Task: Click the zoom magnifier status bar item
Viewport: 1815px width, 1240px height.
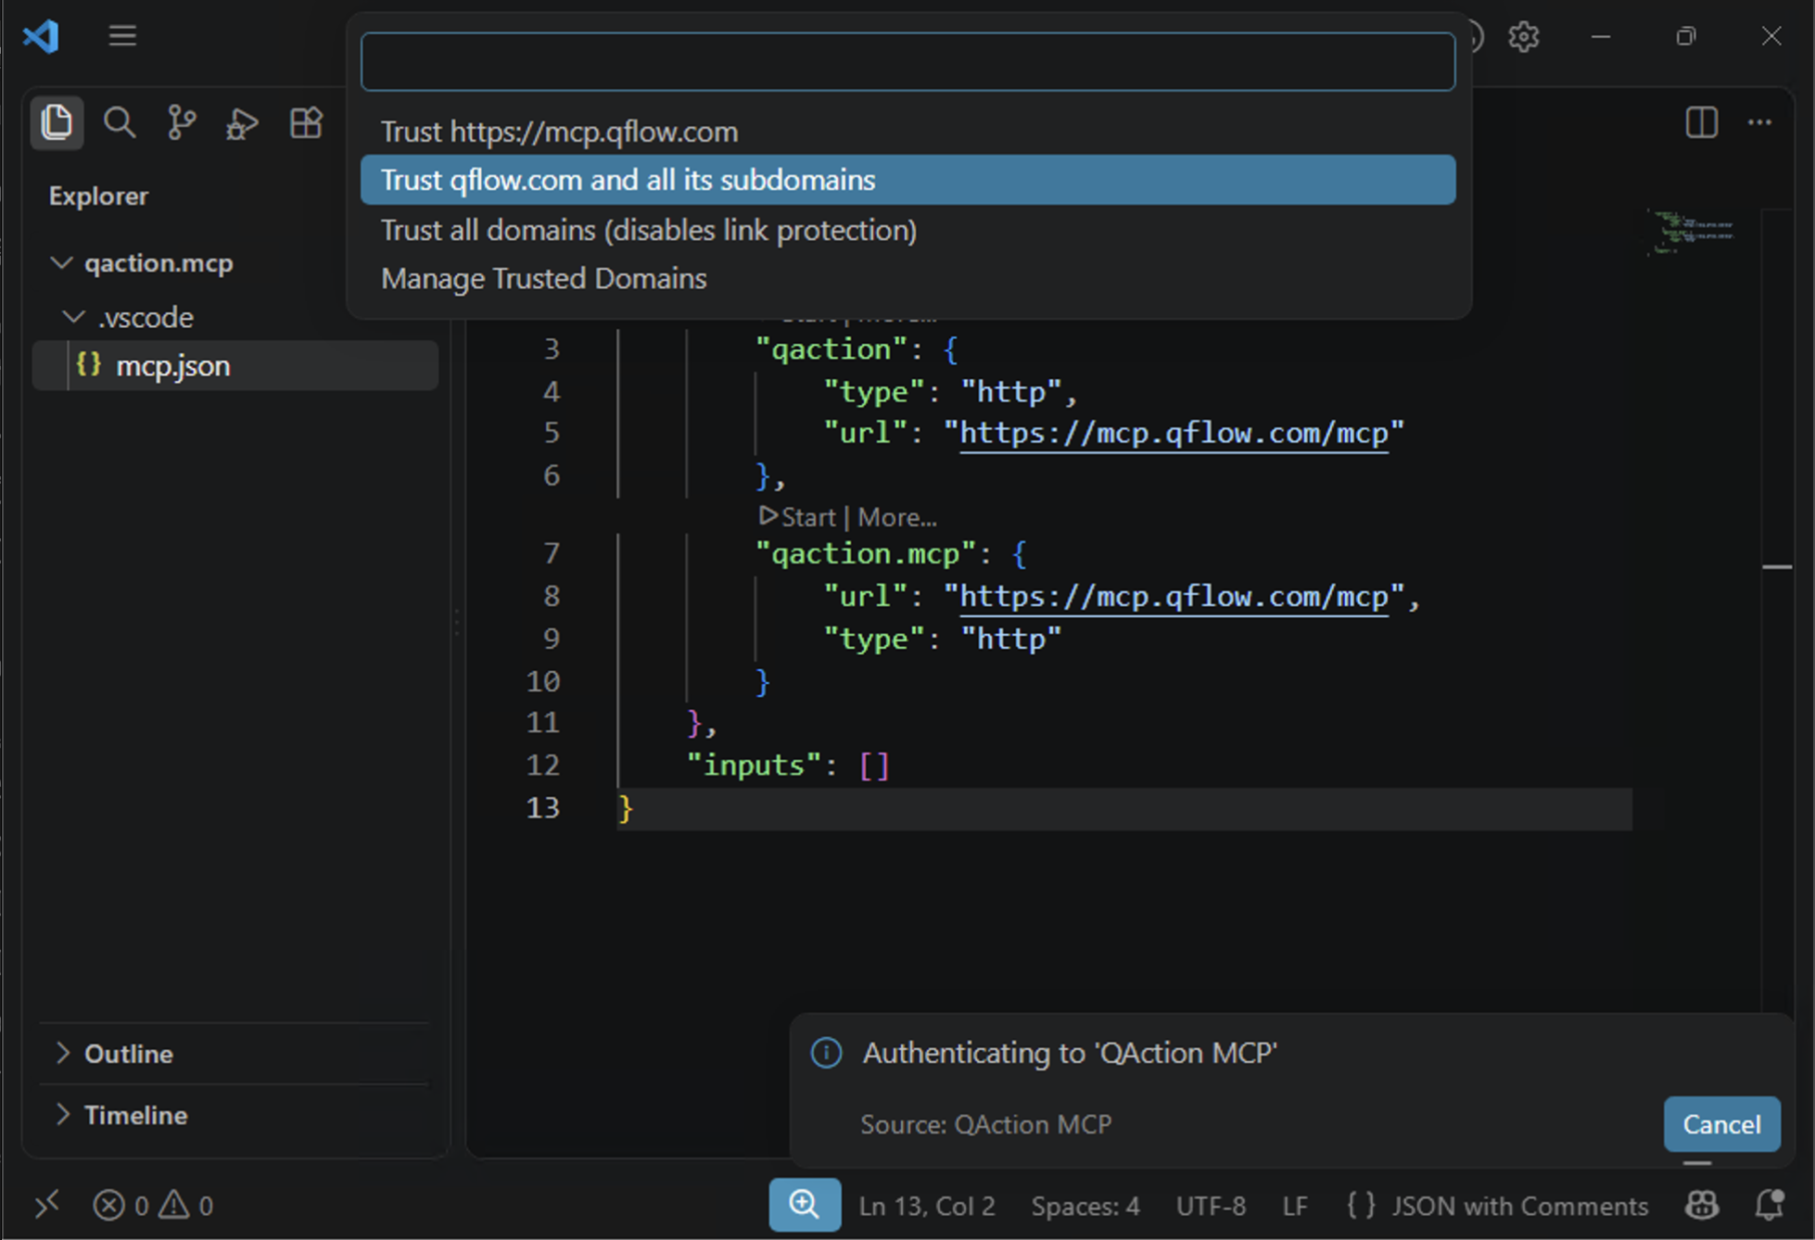Action: point(805,1205)
